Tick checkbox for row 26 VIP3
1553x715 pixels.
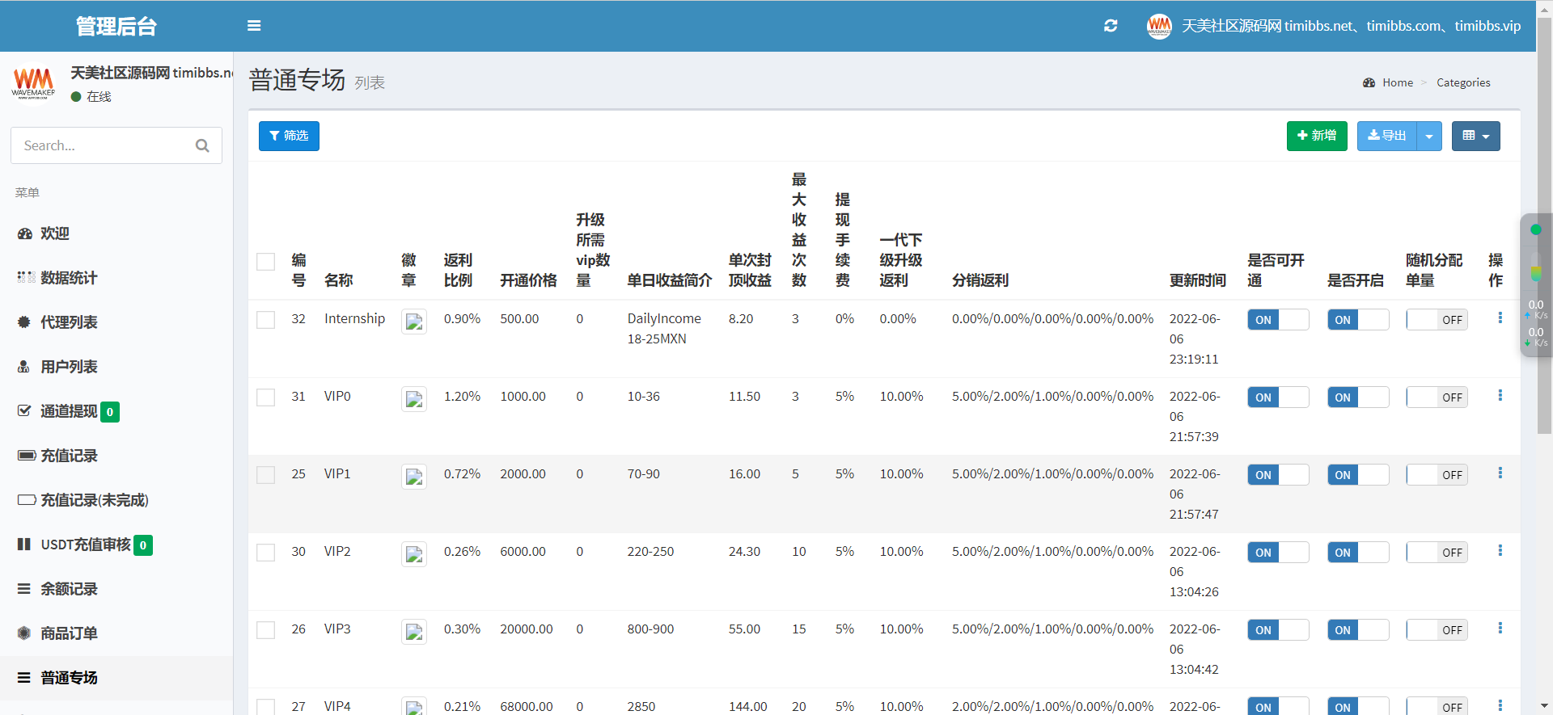click(265, 630)
